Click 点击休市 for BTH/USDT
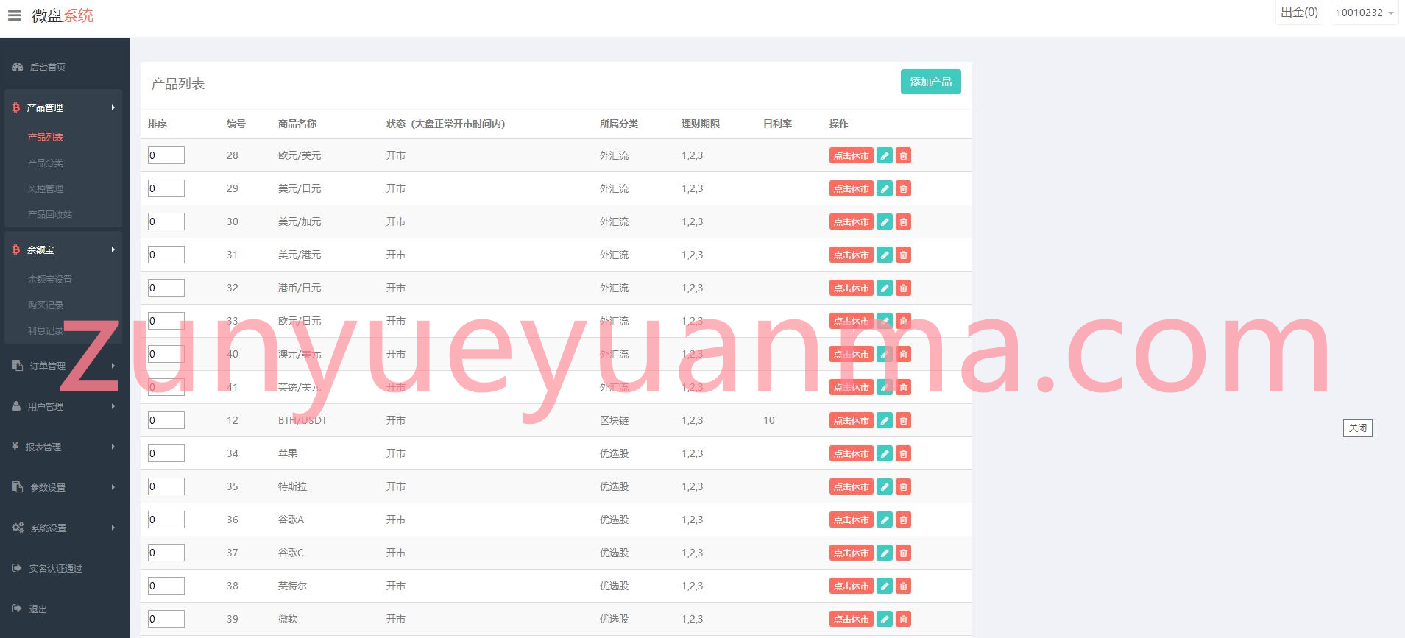 pyautogui.click(x=851, y=420)
